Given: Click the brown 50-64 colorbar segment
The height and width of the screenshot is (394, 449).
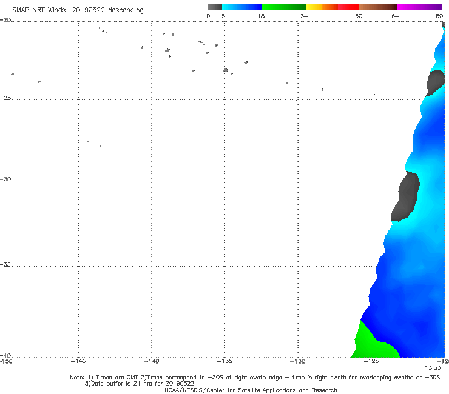Looking at the screenshot, I should (x=378, y=7).
